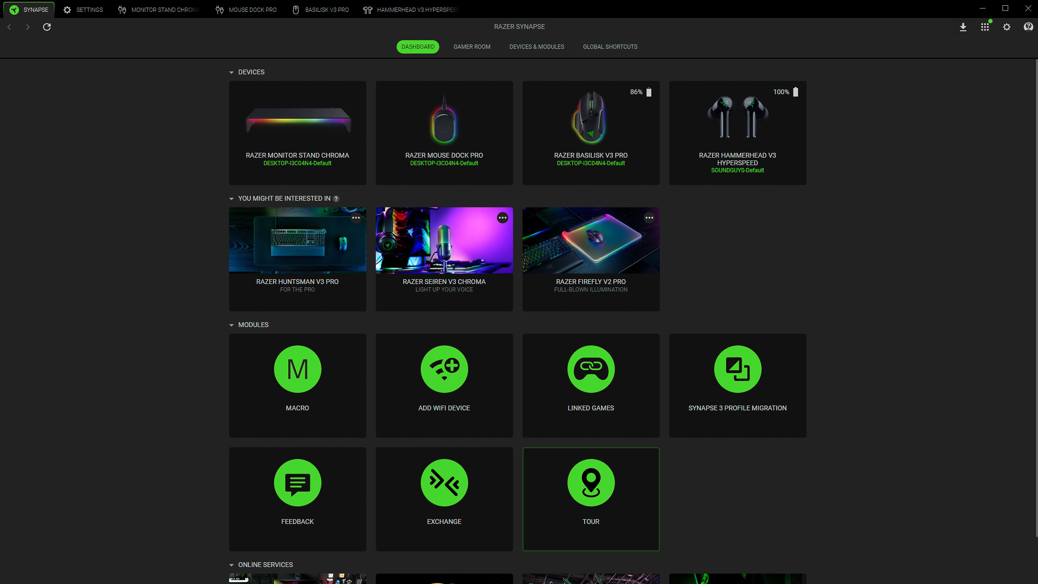1038x584 pixels.
Task: Open options menu on Firefly V2 Pro card
Action: pos(649,218)
